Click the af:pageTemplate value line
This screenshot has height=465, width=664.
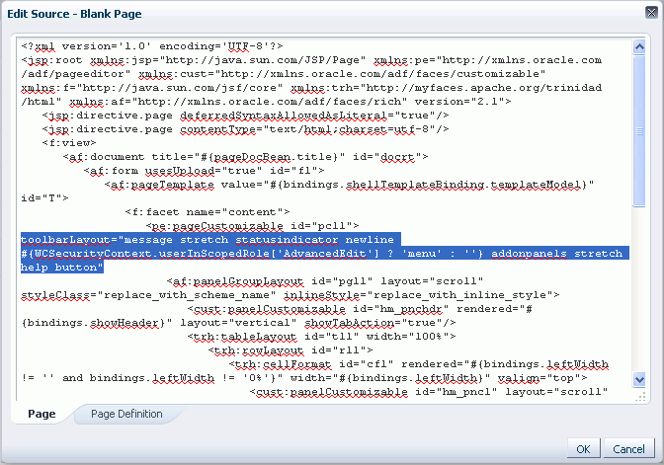pyautogui.click(x=350, y=185)
